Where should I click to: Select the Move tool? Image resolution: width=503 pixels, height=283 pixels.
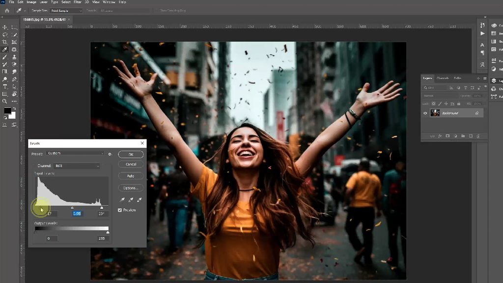[5, 28]
